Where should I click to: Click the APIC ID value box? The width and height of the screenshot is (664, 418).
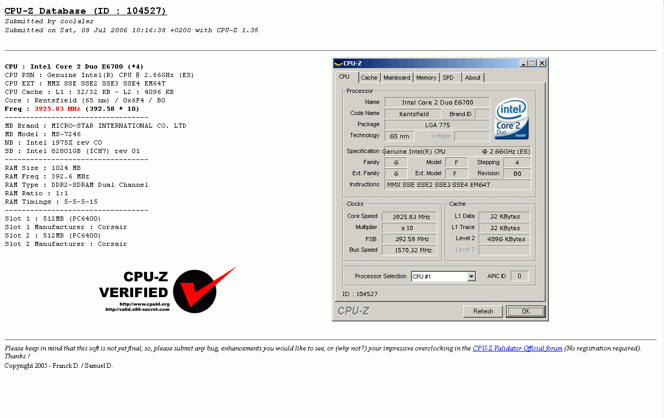(x=520, y=276)
